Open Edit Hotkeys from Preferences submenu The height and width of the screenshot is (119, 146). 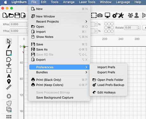tap(106, 92)
